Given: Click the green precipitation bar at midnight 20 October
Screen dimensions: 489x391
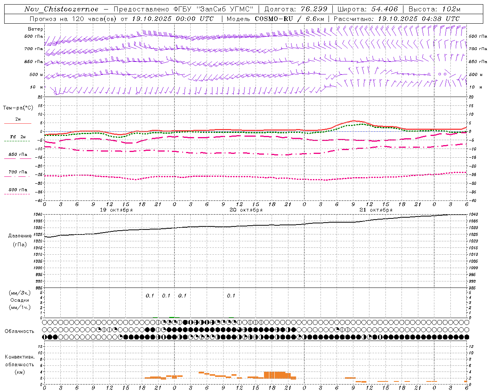Looking at the screenshot, I should tap(172, 317).
